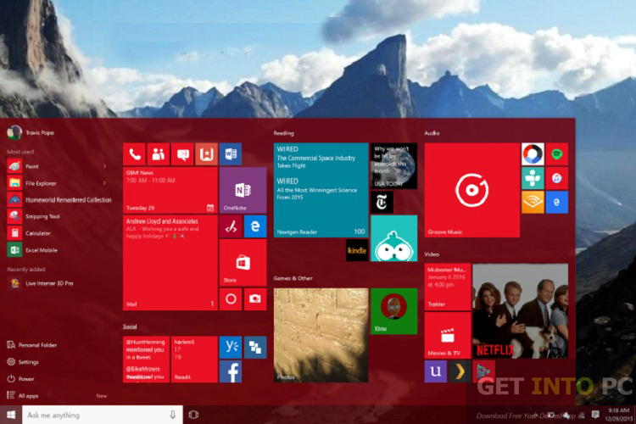The width and height of the screenshot is (636, 424).
Task: Open the Audible tile
Action: (533, 202)
